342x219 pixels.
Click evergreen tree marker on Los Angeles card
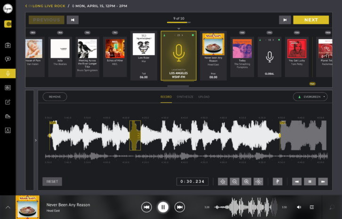(x=164, y=35)
